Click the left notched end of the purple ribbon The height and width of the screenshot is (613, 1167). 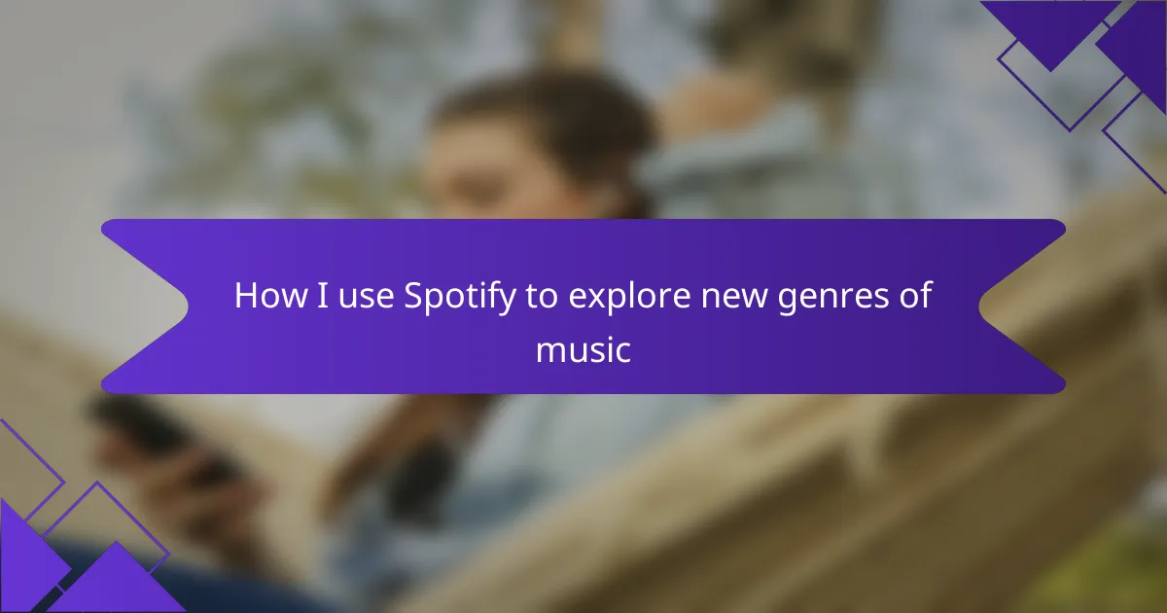[146, 306]
